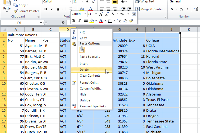Viewport: 200px width, 133px height.
Task: Open Format Cells dialog from context menu
Action: tap(92, 83)
